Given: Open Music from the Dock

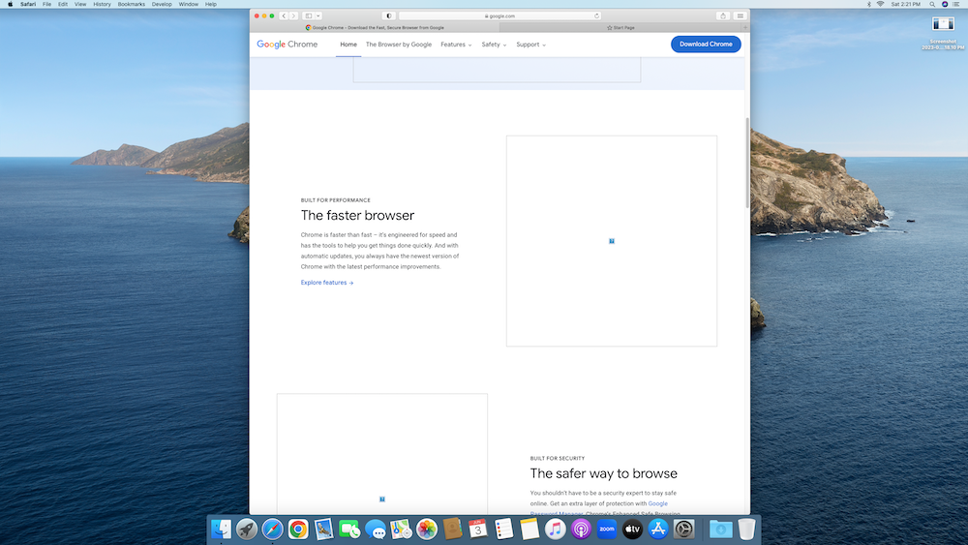Looking at the screenshot, I should [x=555, y=529].
